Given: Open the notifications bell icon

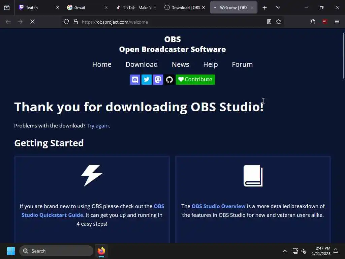Looking at the screenshot, I should (336, 251).
